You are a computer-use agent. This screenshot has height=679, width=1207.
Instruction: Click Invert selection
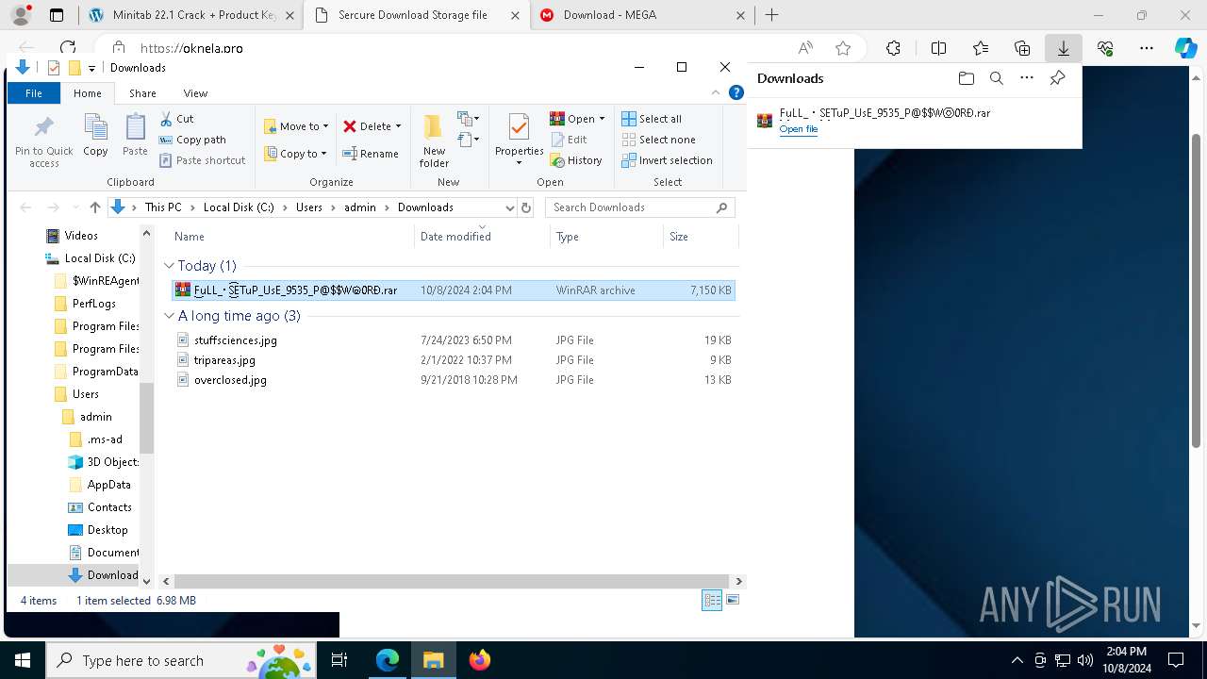point(667,160)
